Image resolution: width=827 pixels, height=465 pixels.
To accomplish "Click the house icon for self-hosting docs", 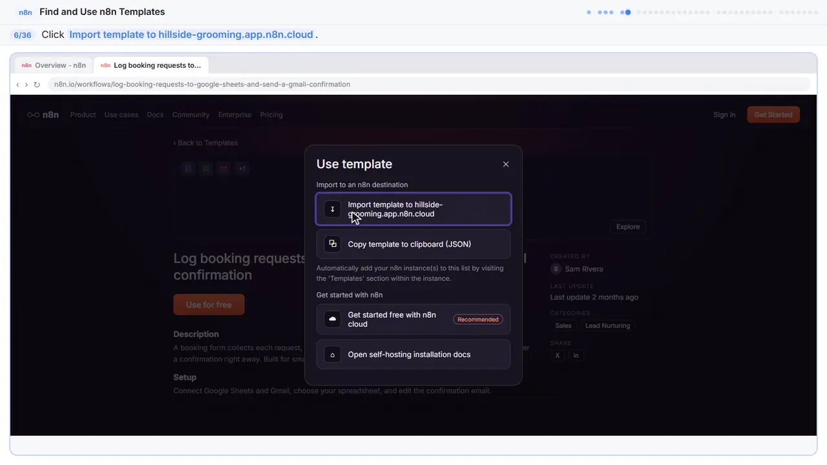I will 332,355.
